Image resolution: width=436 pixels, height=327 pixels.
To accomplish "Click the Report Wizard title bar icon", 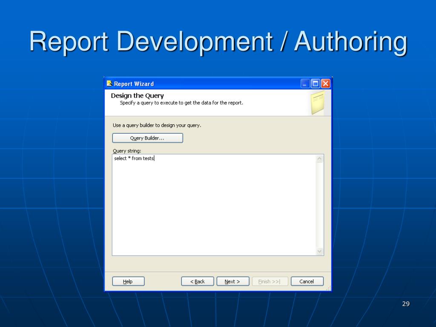I will (x=109, y=83).
